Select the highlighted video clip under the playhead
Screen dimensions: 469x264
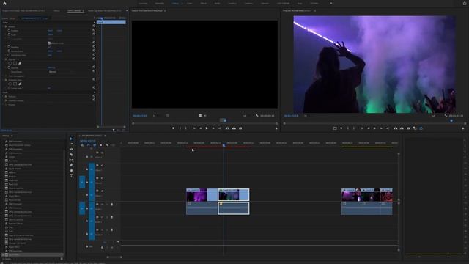234,194
